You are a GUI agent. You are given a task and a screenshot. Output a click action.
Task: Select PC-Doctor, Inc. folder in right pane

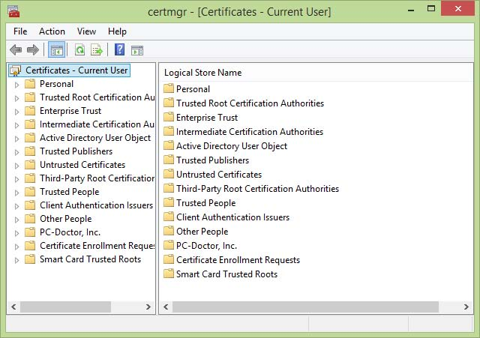click(x=206, y=246)
